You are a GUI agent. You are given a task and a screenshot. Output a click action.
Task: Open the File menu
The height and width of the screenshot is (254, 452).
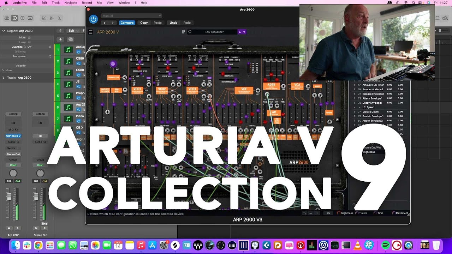(34, 2)
